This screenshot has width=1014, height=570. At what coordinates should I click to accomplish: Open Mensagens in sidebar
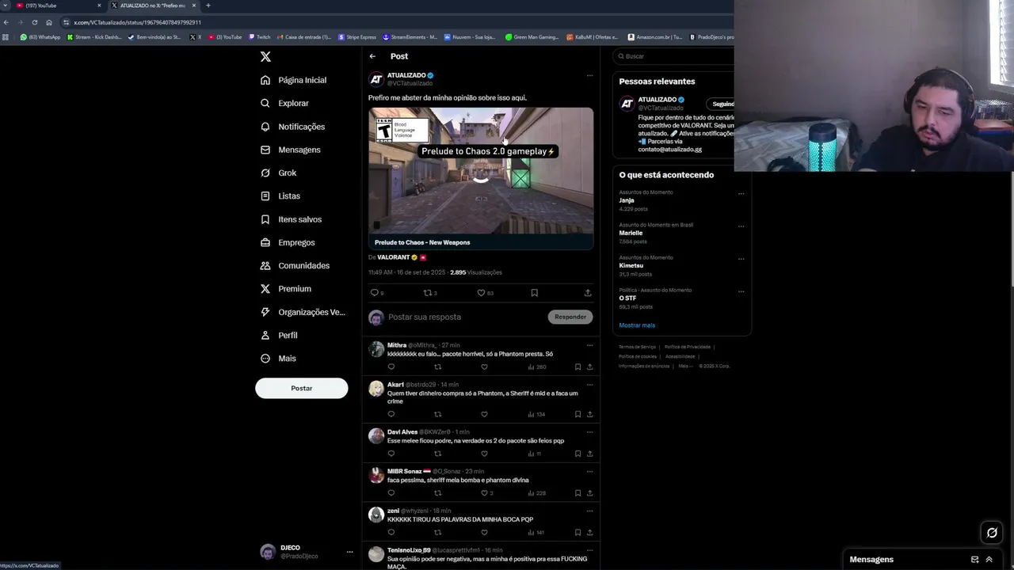point(290,150)
